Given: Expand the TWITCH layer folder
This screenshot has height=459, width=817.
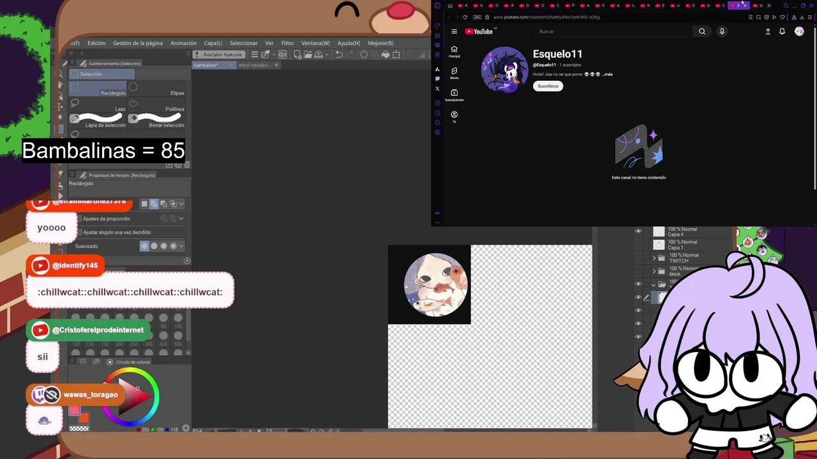Looking at the screenshot, I should [x=654, y=258].
